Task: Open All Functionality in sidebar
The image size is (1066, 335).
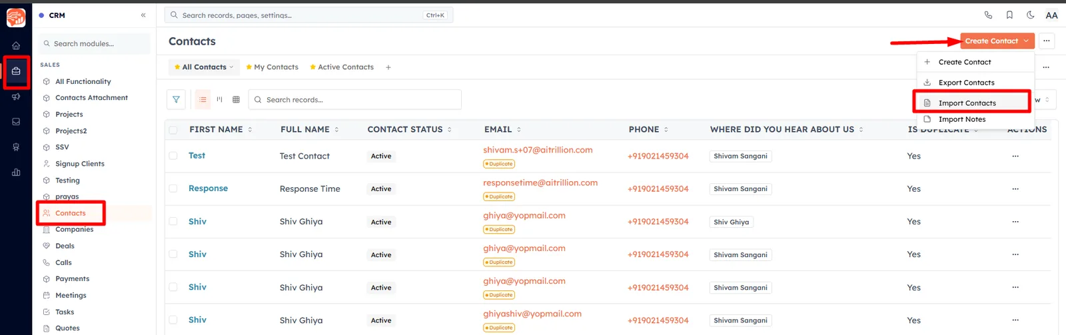Action: pos(83,82)
